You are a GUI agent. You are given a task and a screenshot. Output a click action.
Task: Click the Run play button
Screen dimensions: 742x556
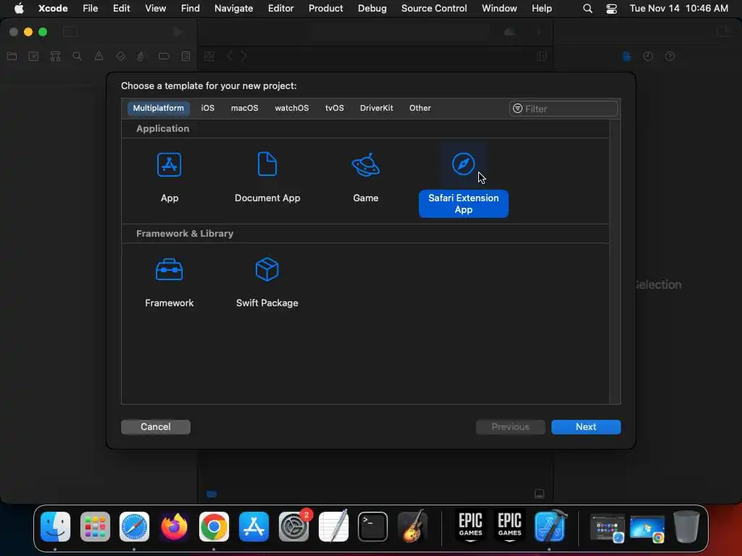pos(178,32)
